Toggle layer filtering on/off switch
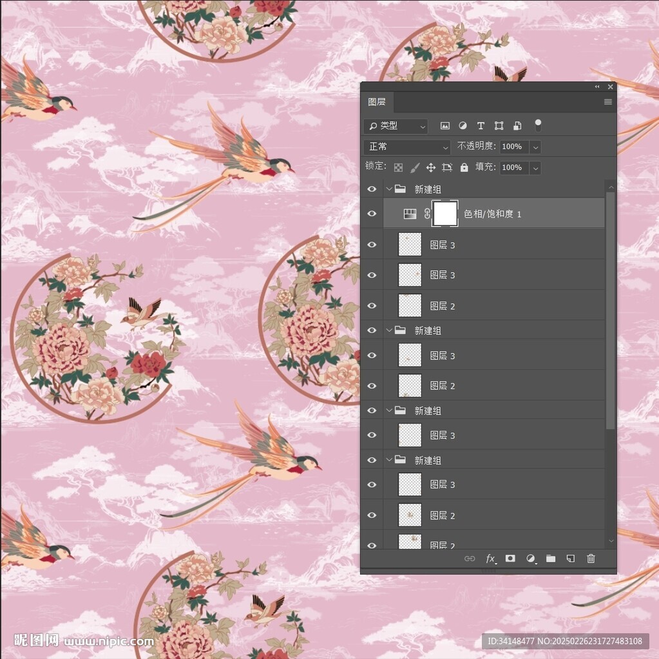The width and height of the screenshot is (659, 659). tap(538, 125)
